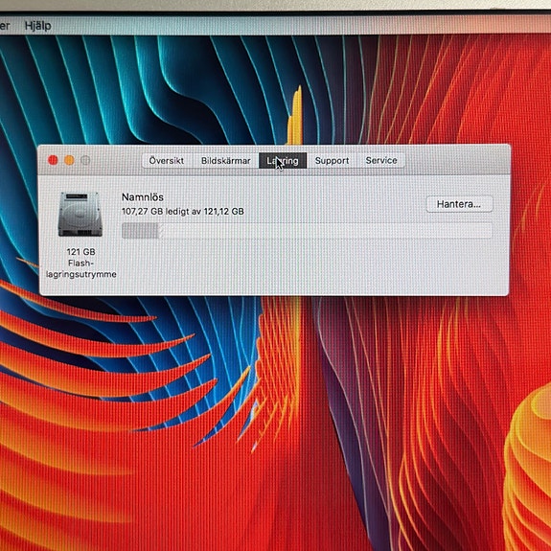Image resolution: width=551 pixels, height=551 pixels.
Task: Close the window with red button
Action: (x=53, y=160)
